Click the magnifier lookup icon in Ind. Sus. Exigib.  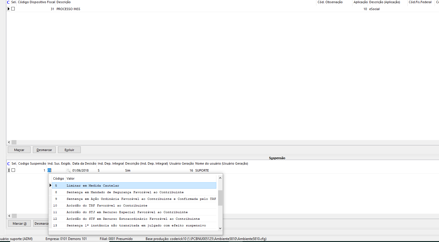tap(68, 171)
